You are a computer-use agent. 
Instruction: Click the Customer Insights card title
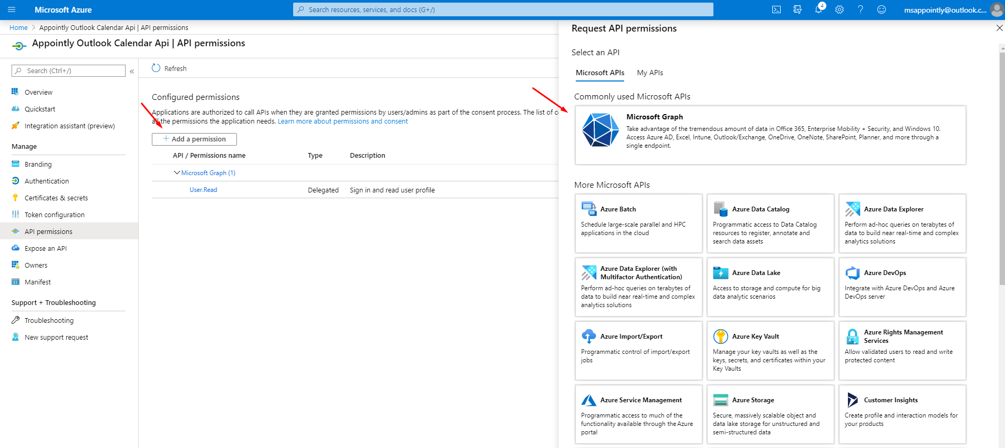(x=891, y=400)
